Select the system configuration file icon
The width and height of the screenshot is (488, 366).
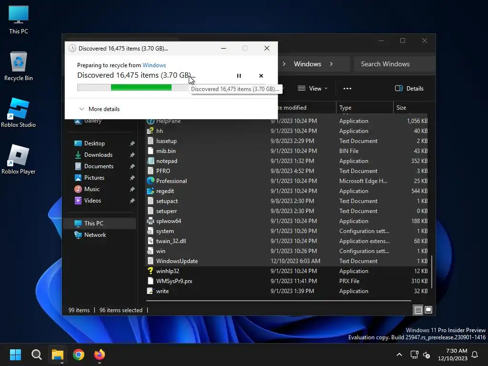tap(150, 231)
